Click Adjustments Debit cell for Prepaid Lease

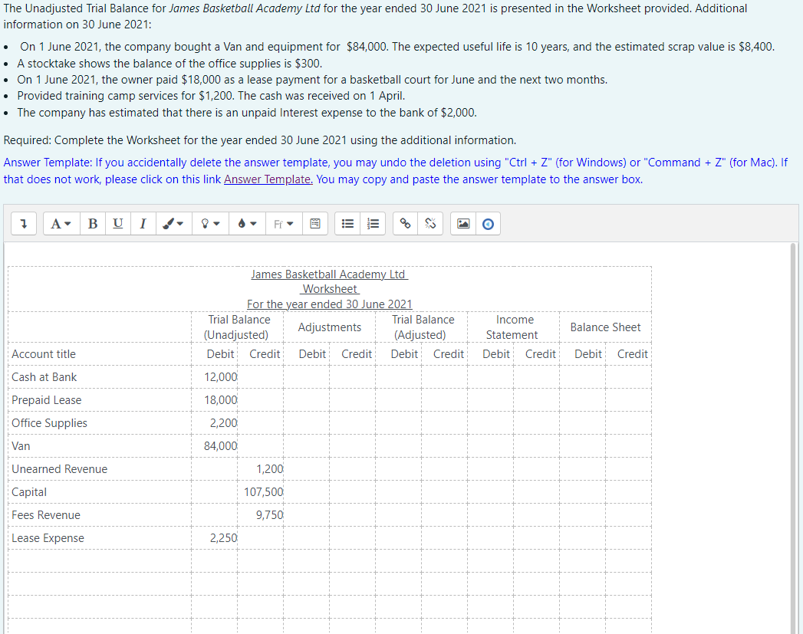306,400
